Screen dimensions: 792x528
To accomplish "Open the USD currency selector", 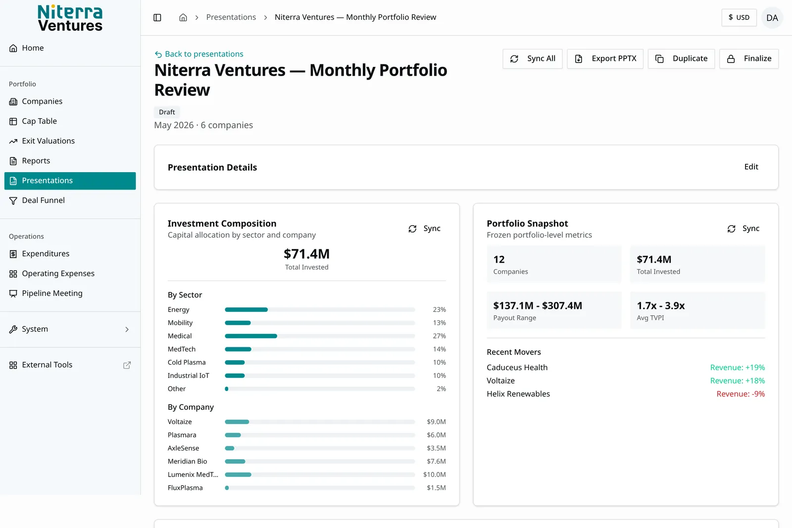I will pos(739,17).
